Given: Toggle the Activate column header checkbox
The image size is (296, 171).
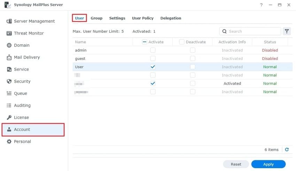Looking at the screenshot, I should [x=145, y=42].
